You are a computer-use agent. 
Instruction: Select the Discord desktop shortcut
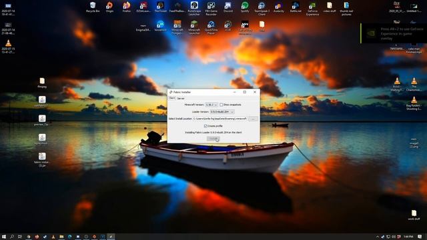228,7
